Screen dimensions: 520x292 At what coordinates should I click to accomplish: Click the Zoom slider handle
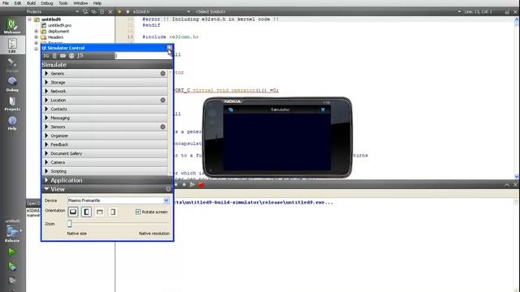[70, 224]
